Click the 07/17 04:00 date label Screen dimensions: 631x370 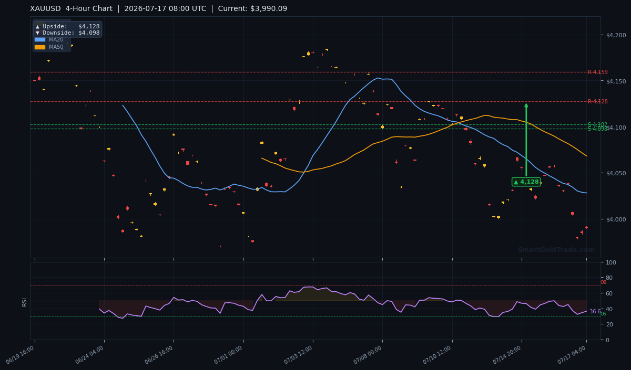[572, 355]
